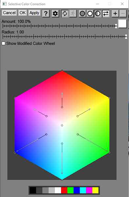Image resolution: width=129 pixels, height=197 pixels.
Task: Toggle auto-refresh circular arrows icon
Action: click(x=65, y=13)
